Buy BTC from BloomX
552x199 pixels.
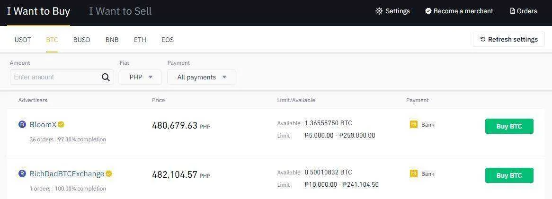pyautogui.click(x=509, y=126)
